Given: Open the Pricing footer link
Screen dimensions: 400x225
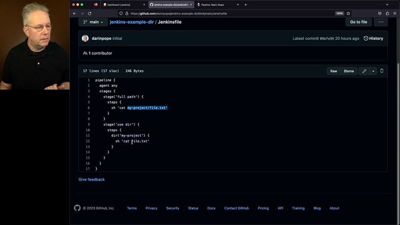Looking at the screenshot, I should pyautogui.click(x=263, y=208).
